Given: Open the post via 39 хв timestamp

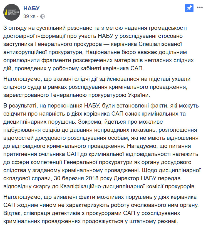Looking at the screenshot, I should (x=29, y=16).
